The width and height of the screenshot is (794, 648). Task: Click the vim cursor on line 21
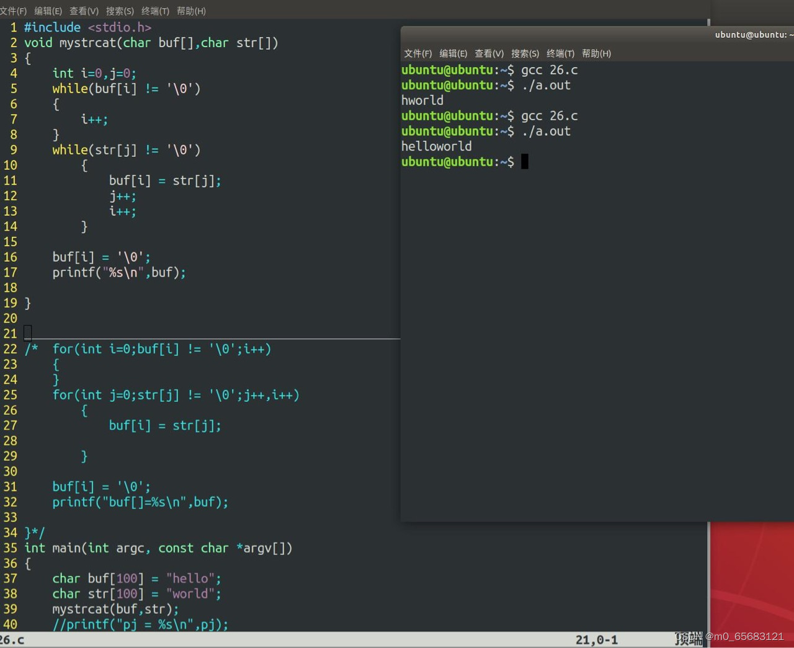coord(28,334)
